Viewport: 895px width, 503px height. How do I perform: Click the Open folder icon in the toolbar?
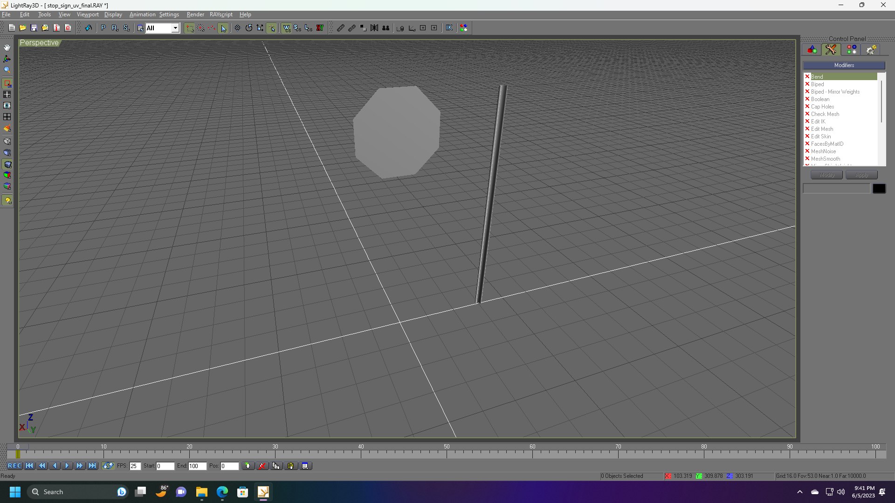[x=22, y=28]
